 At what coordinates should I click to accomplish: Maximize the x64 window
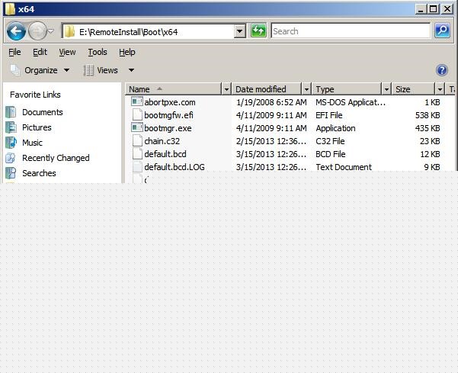tap(434, 9)
